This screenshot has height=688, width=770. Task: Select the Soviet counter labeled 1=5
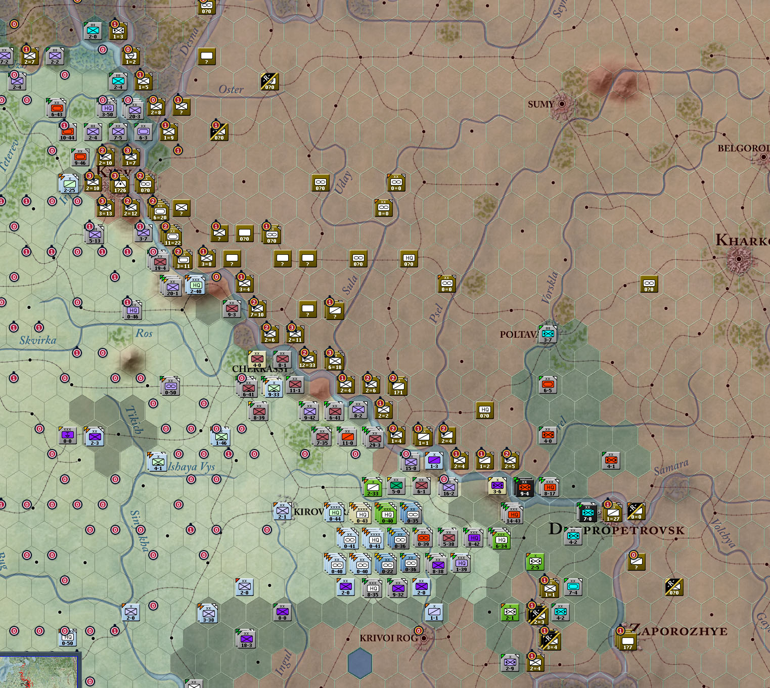(x=144, y=82)
